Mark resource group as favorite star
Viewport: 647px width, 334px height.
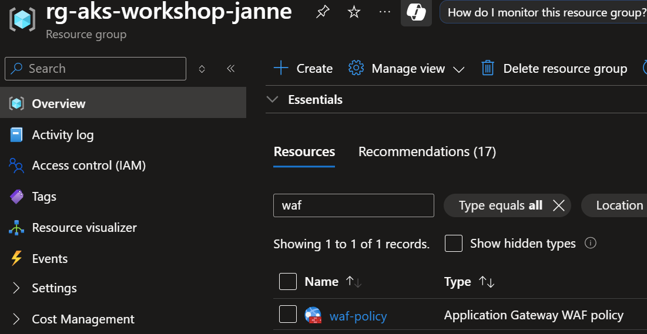pos(354,12)
